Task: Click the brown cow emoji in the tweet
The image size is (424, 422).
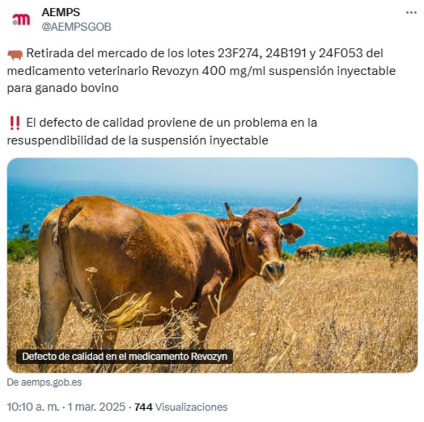Action: pos(15,55)
